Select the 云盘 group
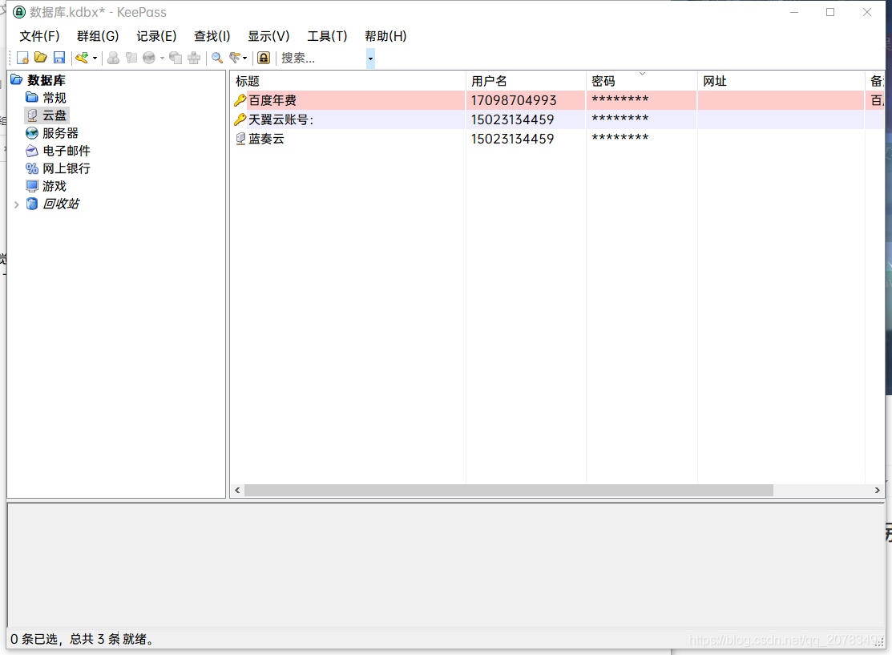Screen dimensions: 892x655 click(54, 115)
